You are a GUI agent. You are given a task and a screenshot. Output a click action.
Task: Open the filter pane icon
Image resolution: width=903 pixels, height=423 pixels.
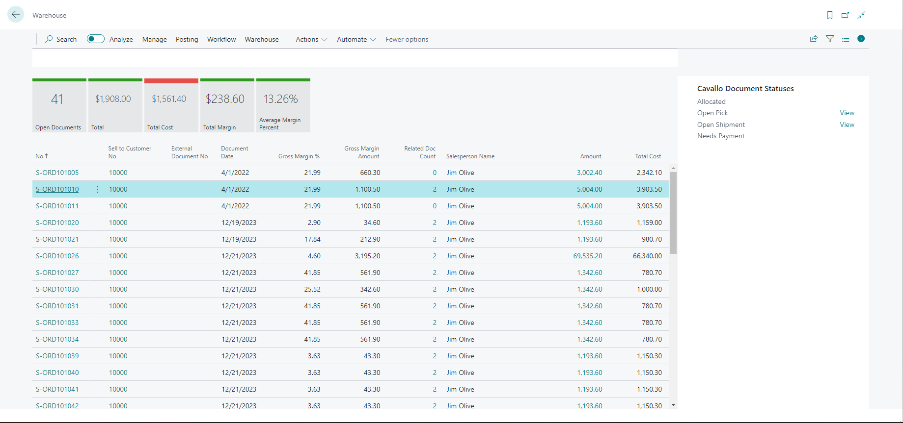(x=830, y=39)
